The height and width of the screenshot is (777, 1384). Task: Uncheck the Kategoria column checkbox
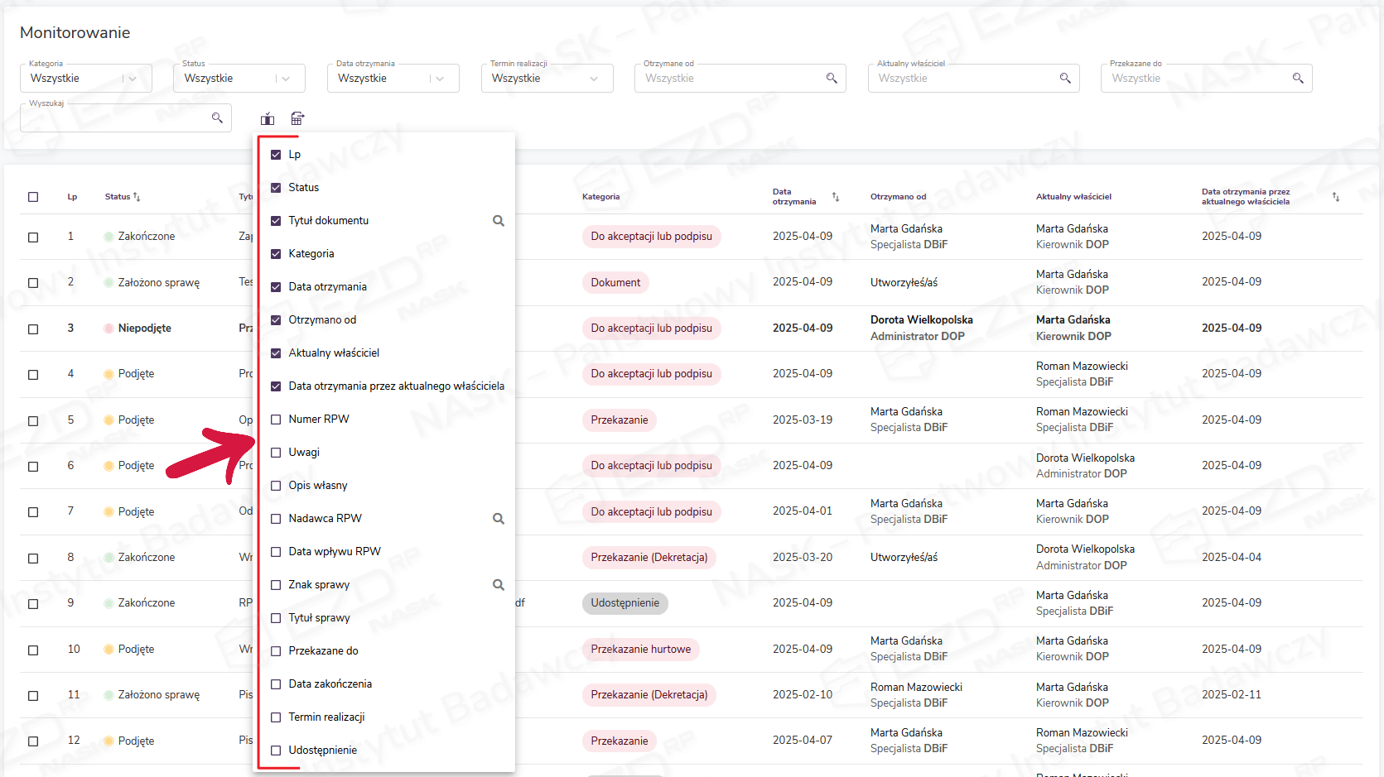coord(276,254)
